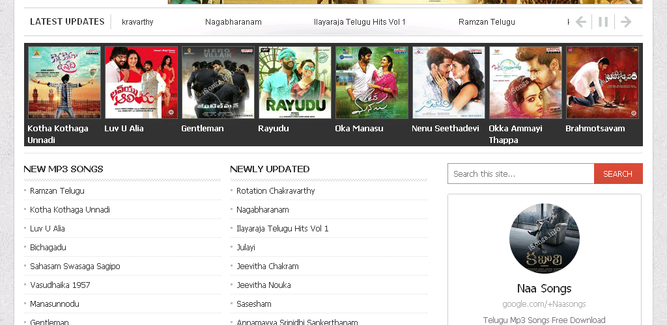Open Bichagadu in New MP3 Songs
667x325 pixels.
click(x=48, y=248)
